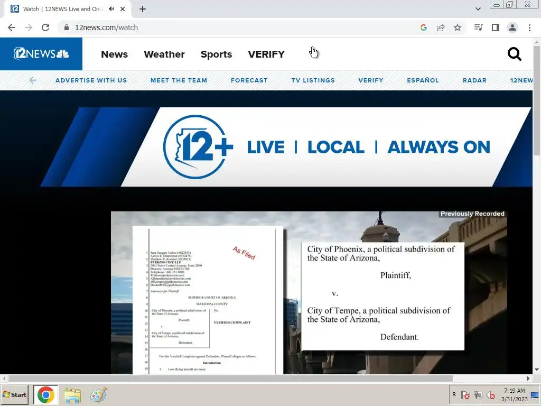
Task: Reload the page with refresh icon
Action: (45, 27)
